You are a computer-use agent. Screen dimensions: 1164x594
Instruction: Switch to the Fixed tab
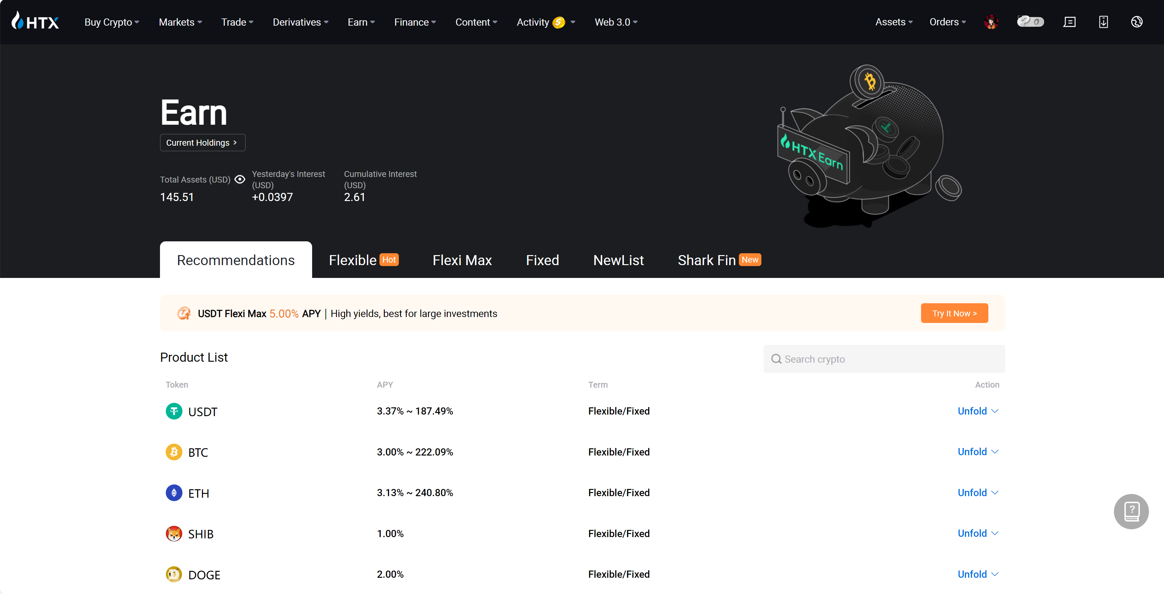pos(542,260)
